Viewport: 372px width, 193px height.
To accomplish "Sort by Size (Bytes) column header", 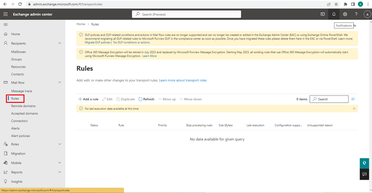I will pyautogui.click(x=225, y=125).
